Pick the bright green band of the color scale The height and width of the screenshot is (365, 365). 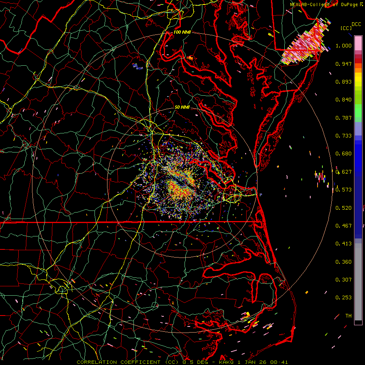click(358, 111)
